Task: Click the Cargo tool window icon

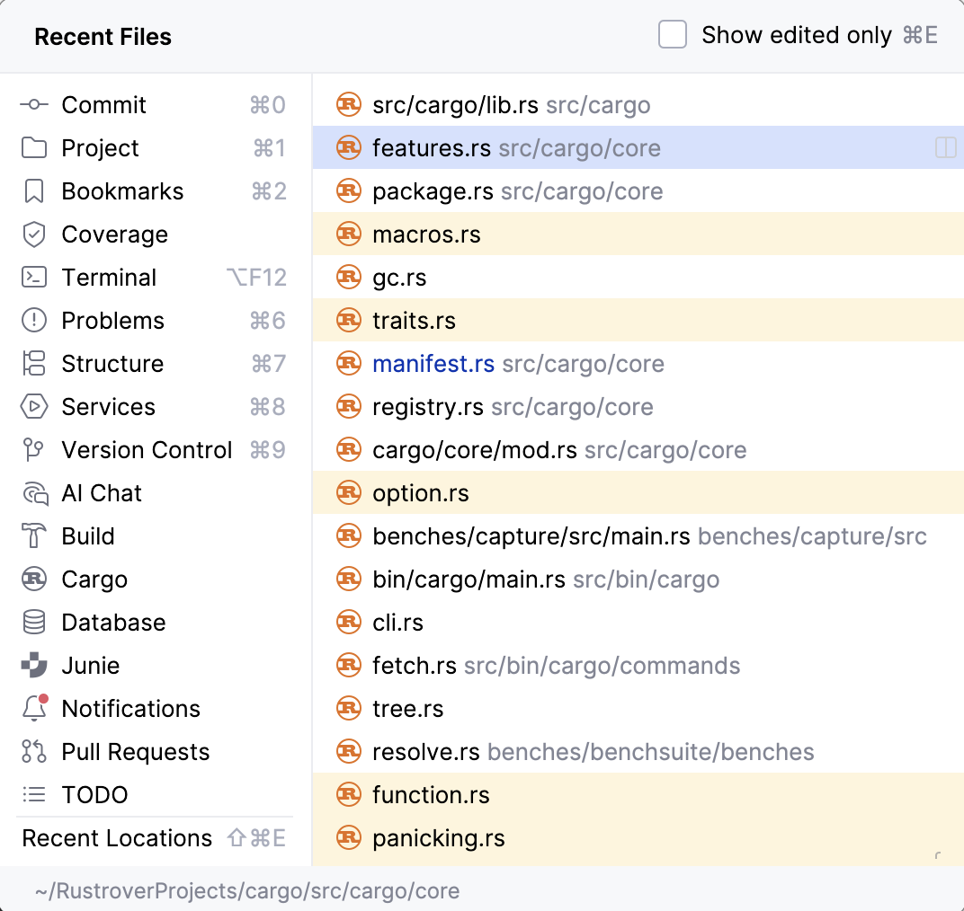Action: (x=34, y=579)
